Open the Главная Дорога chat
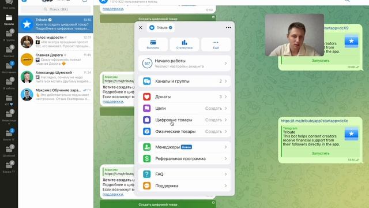The width and height of the screenshot is (369, 208). [x=56, y=59]
